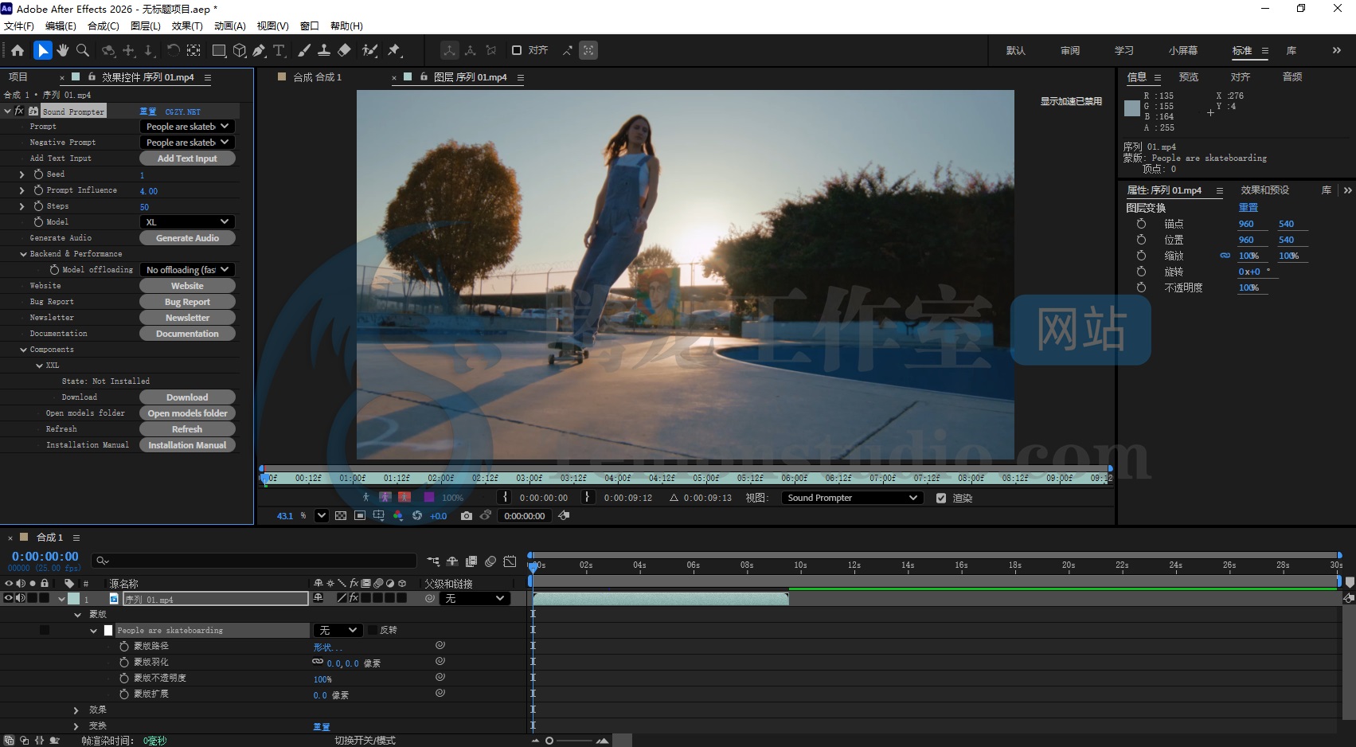The height and width of the screenshot is (747, 1356).
Task: Select the Zoom magnifier tool
Action: coord(83,50)
